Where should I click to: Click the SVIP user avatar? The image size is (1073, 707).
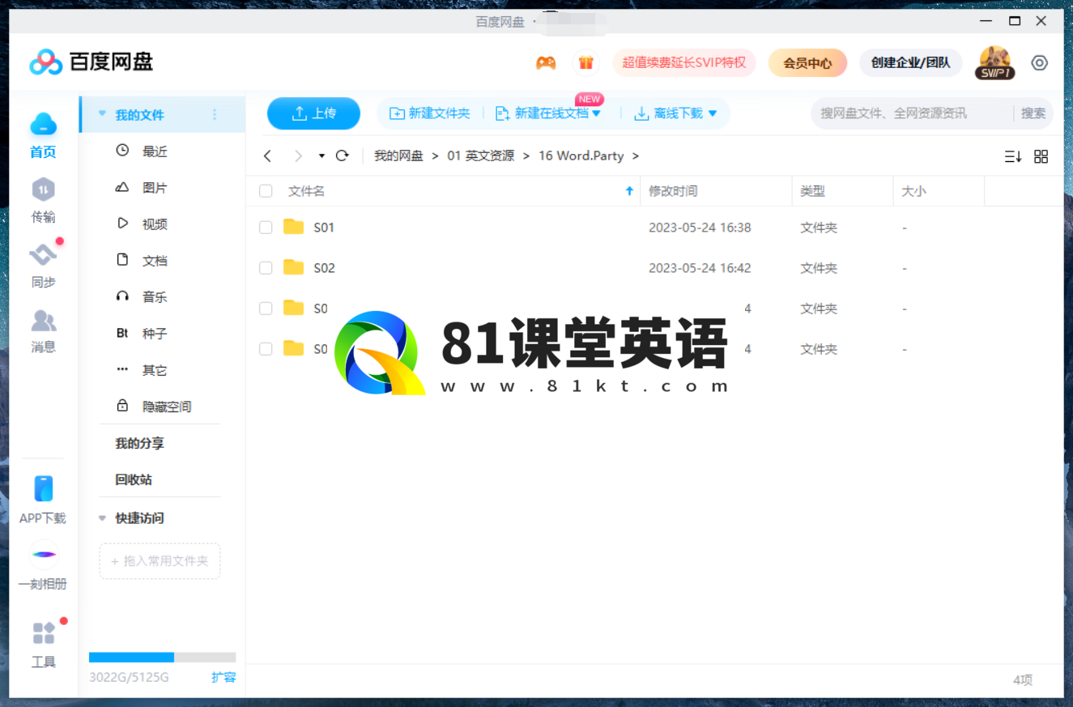[994, 62]
